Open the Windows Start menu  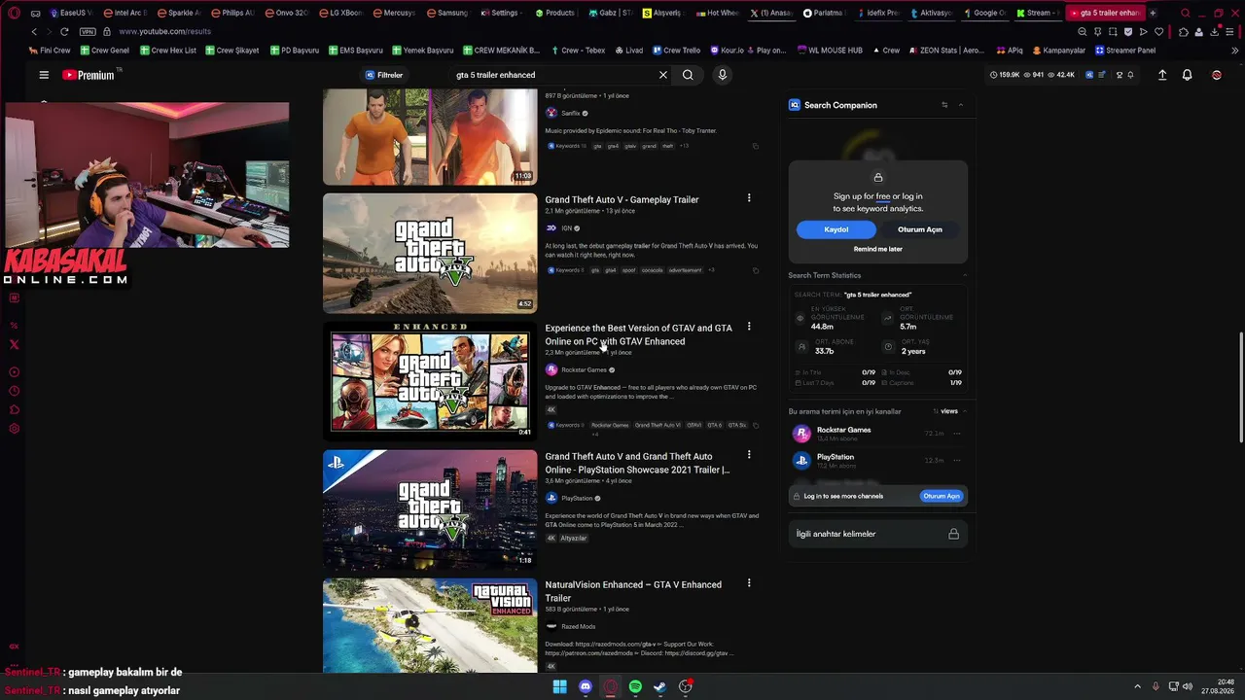[559, 686]
